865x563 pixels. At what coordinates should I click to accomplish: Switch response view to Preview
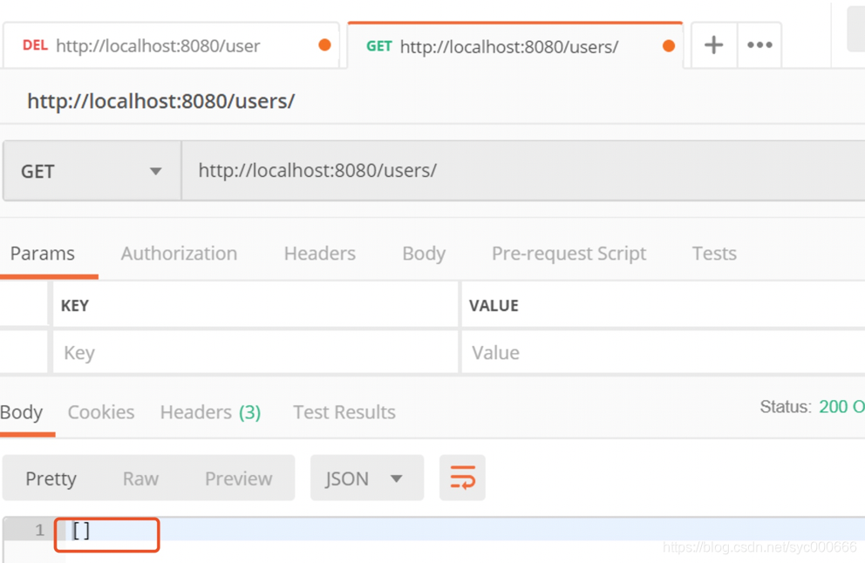click(239, 478)
